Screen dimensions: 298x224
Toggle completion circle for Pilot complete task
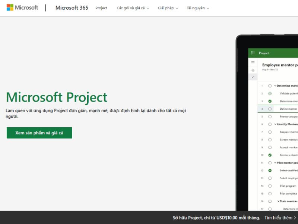(x=270, y=193)
